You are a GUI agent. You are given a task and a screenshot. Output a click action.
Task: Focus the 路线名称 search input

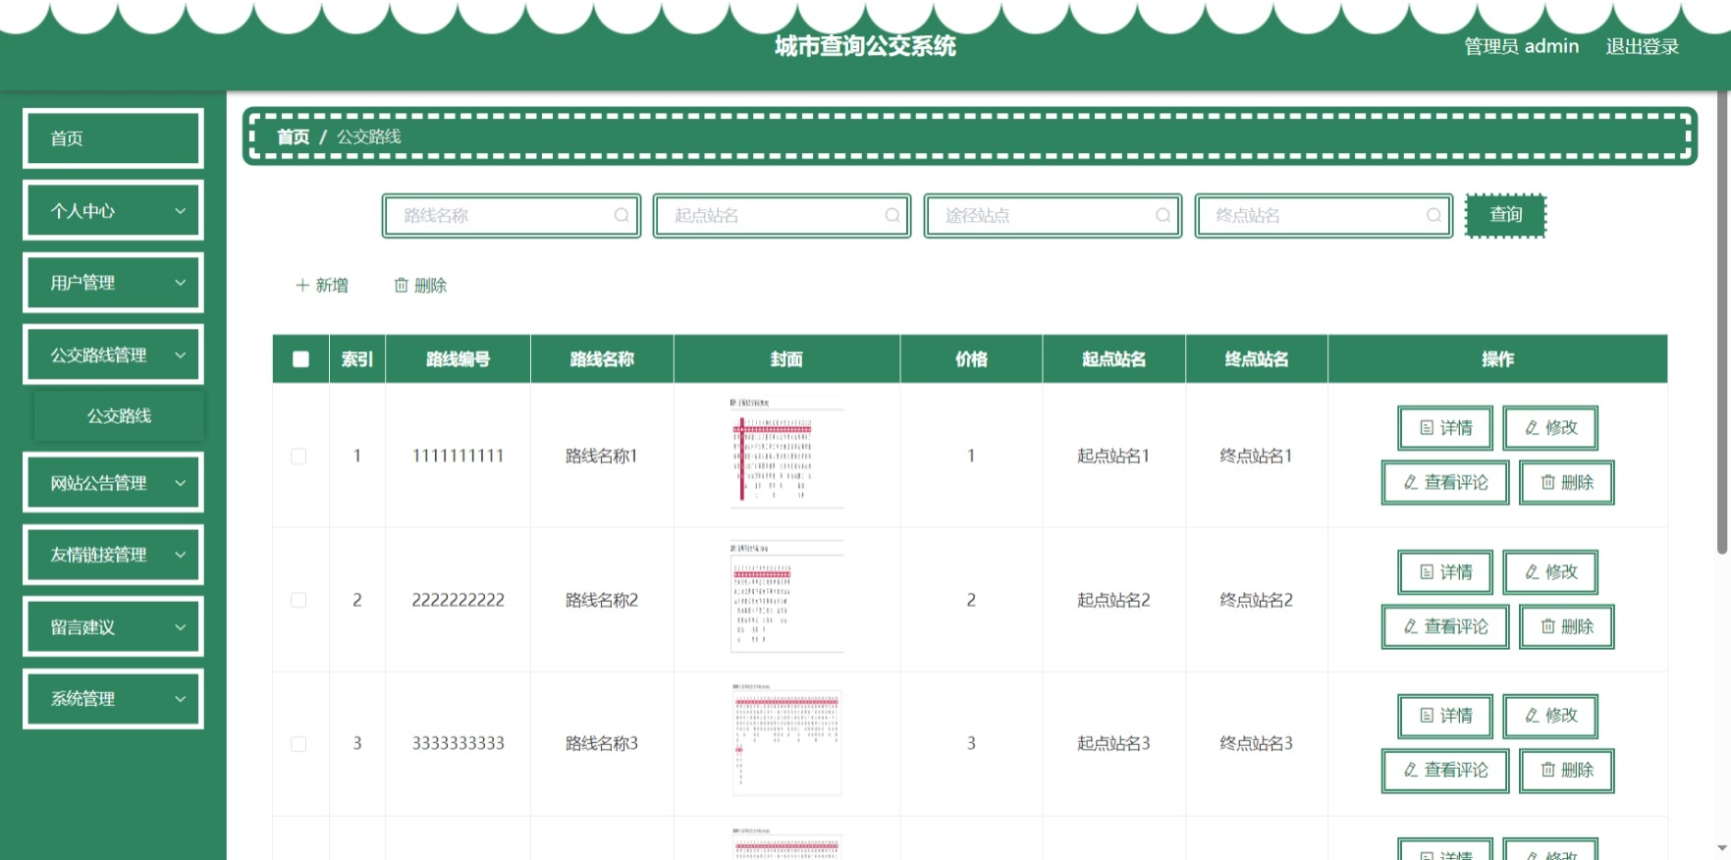512,215
